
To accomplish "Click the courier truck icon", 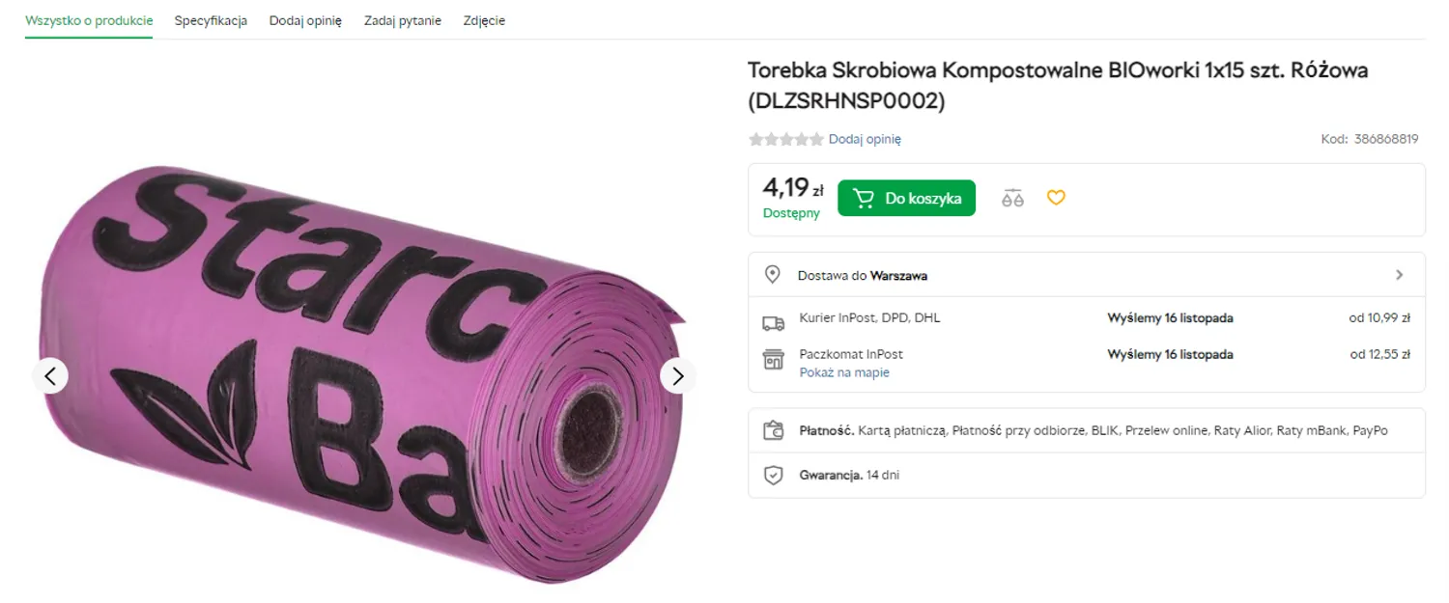I will pyautogui.click(x=774, y=323).
